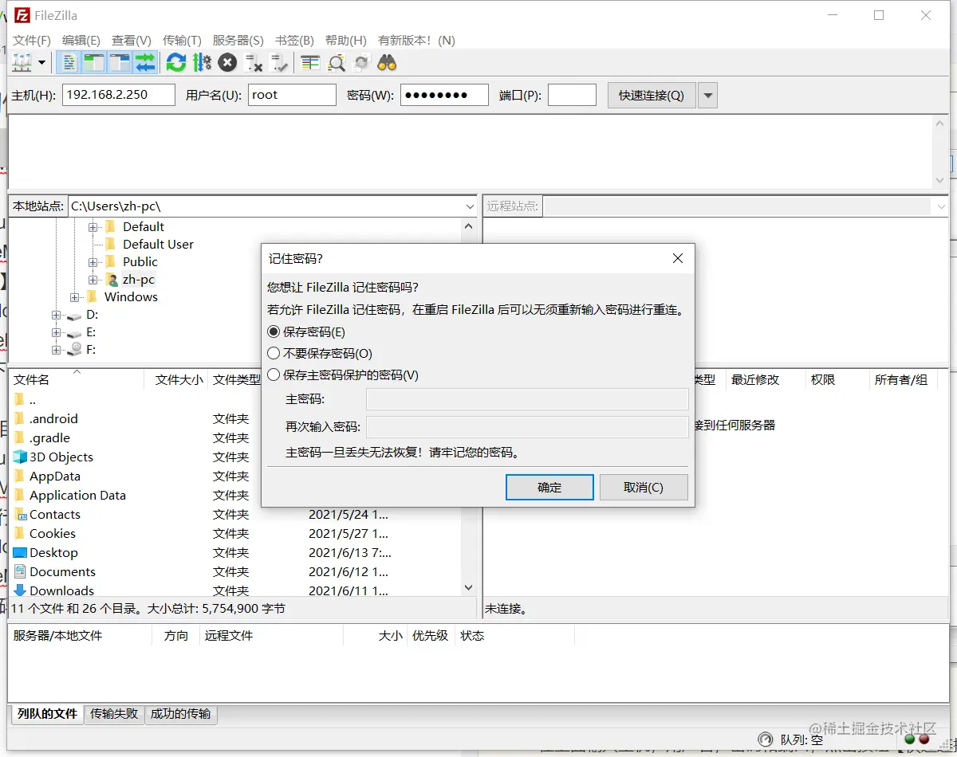Expand the Windows folder tree node
This screenshot has width=957, height=757.
point(75,297)
